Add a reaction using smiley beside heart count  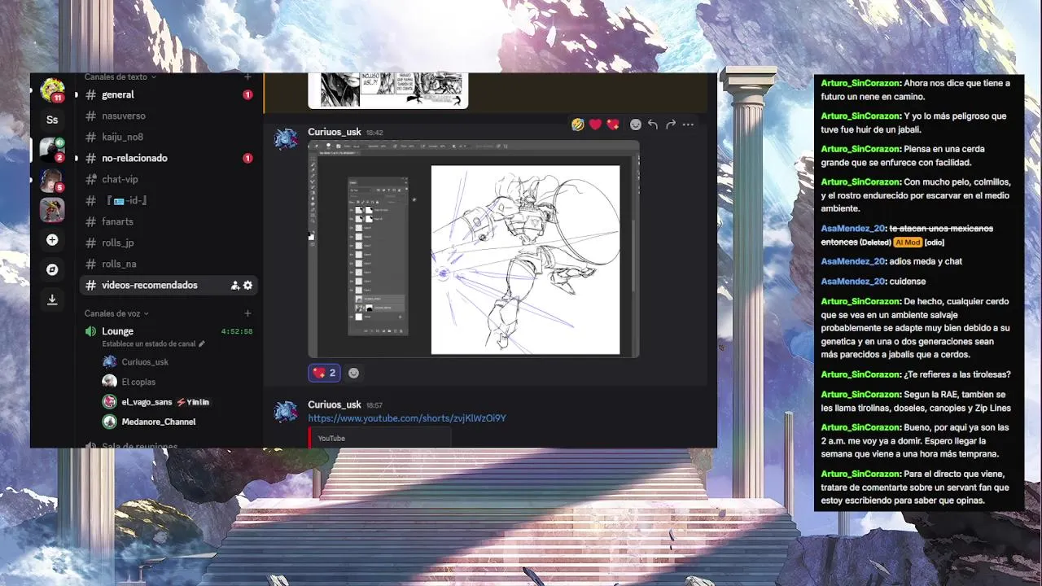[353, 373]
